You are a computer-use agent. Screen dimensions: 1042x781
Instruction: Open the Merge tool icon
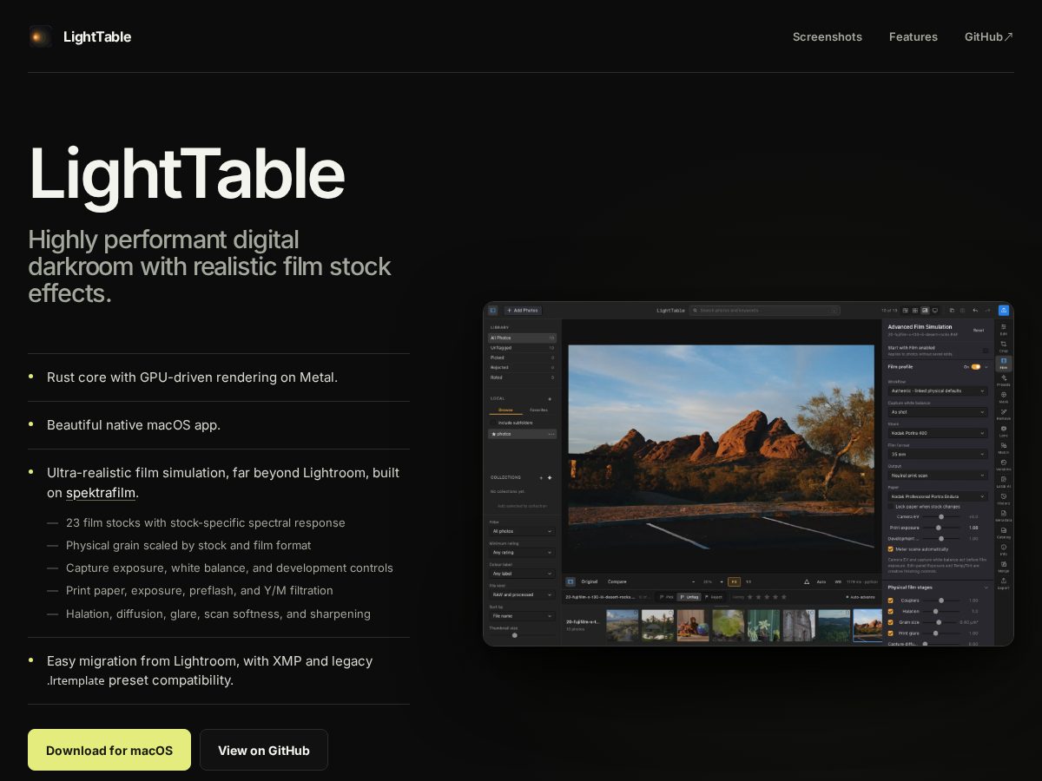point(1004,564)
